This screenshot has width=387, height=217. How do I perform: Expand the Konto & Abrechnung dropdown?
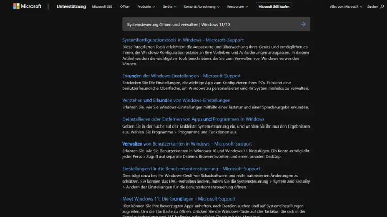[201, 7]
